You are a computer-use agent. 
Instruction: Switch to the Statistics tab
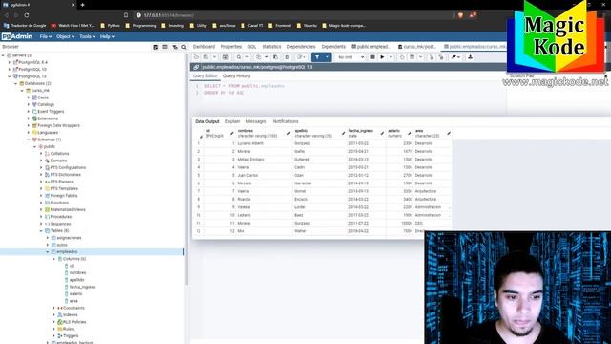(x=271, y=47)
